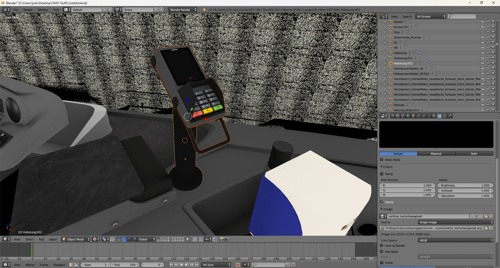Click the Both preview button
The height and width of the screenshot is (268, 500).
point(474,154)
